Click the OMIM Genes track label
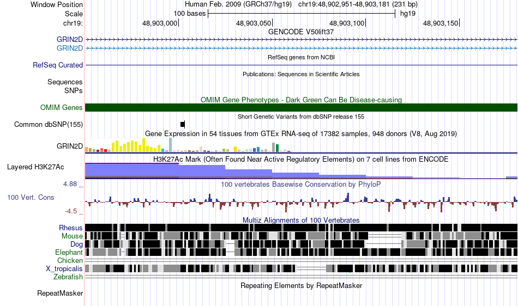This screenshot has height=306, width=518. 62,107
